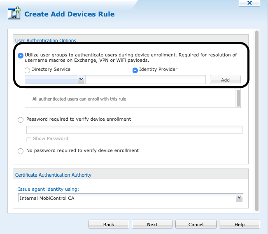The width and height of the screenshot is (268, 234).
Task: Click the main dialog vertical scrollbar
Action: tap(257, 119)
